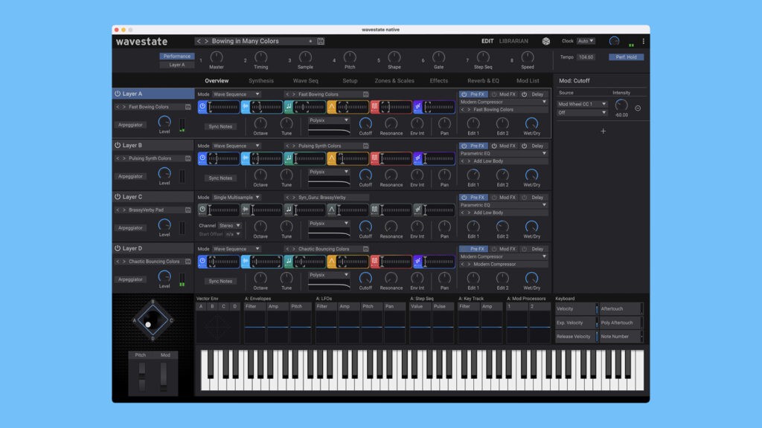
Task: Select Layer D red Gate lane icon
Action: (375, 262)
